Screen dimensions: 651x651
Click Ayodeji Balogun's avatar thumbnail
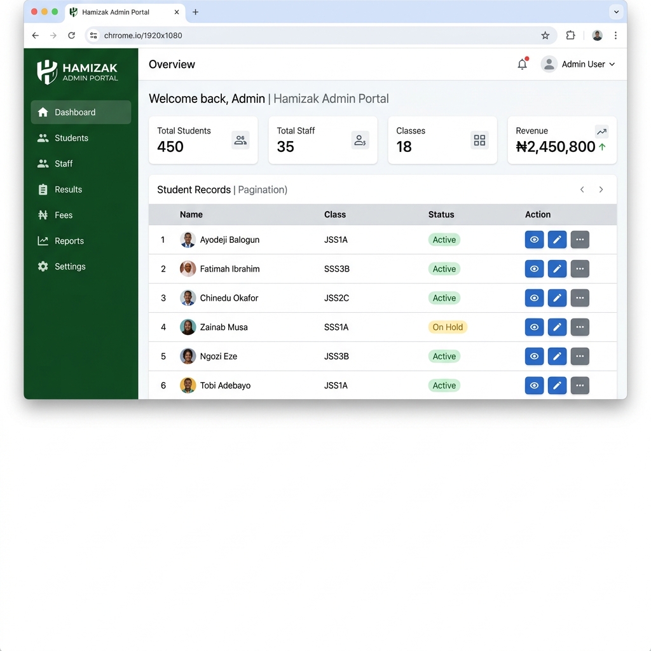click(188, 240)
